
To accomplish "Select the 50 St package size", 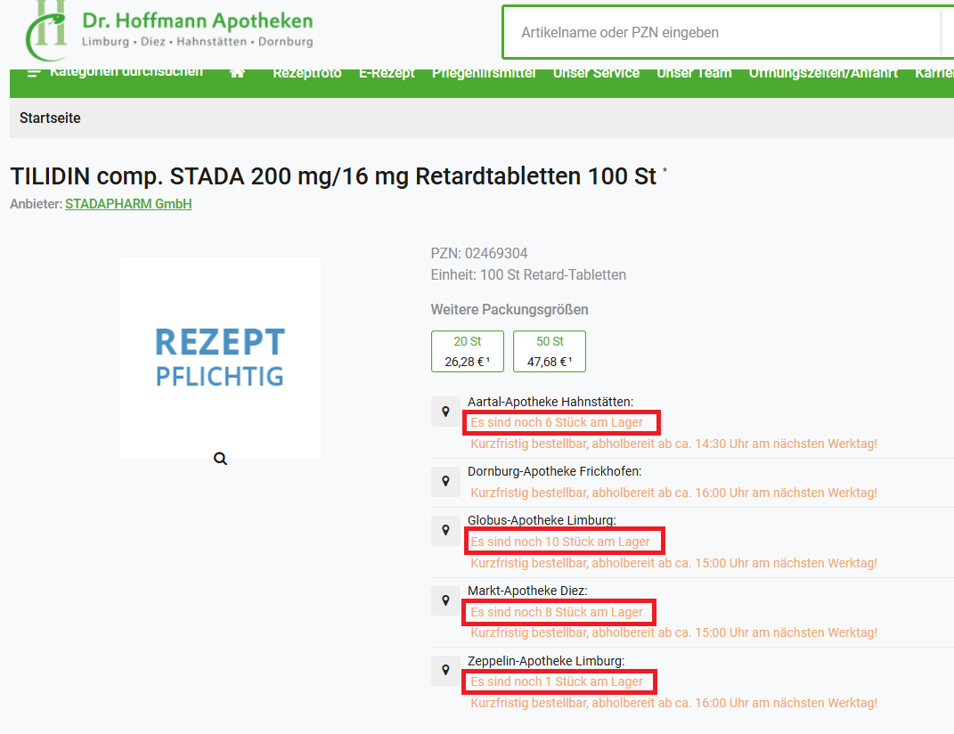I will click(x=550, y=351).
